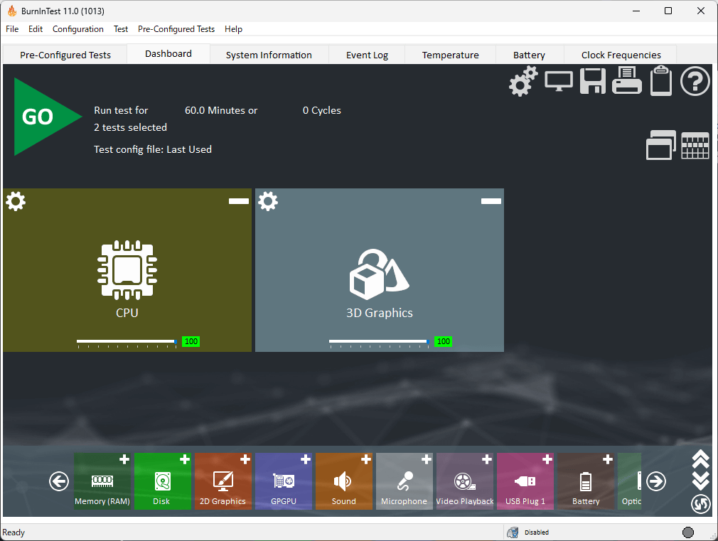The image size is (718, 541).
Task: Switch to the Temperature tab
Action: point(450,55)
